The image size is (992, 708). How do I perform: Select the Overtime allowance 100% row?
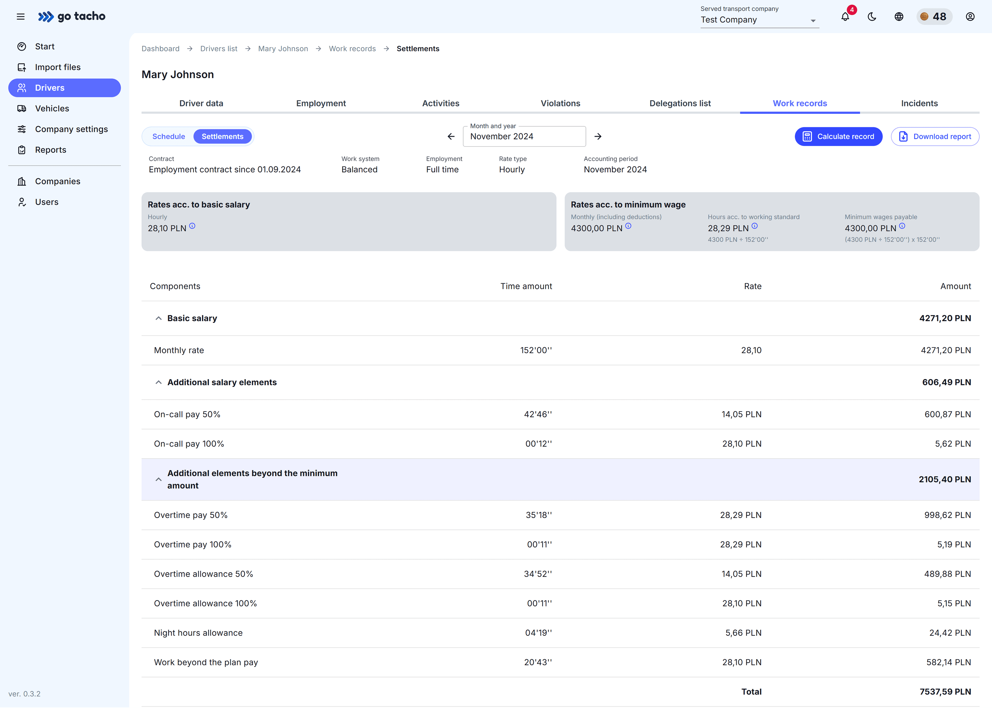tap(560, 603)
